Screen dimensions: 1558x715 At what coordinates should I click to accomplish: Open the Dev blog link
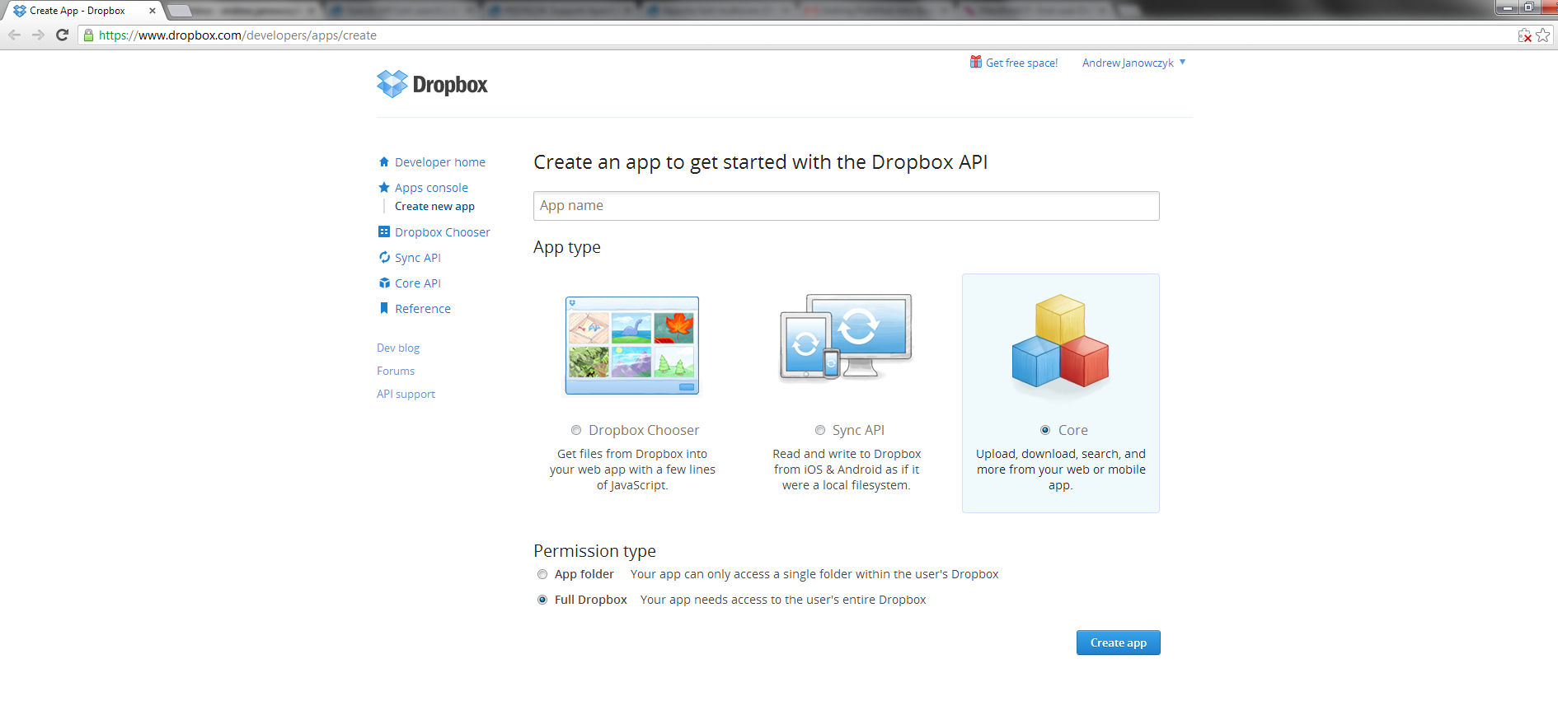[x=398, y=348]
